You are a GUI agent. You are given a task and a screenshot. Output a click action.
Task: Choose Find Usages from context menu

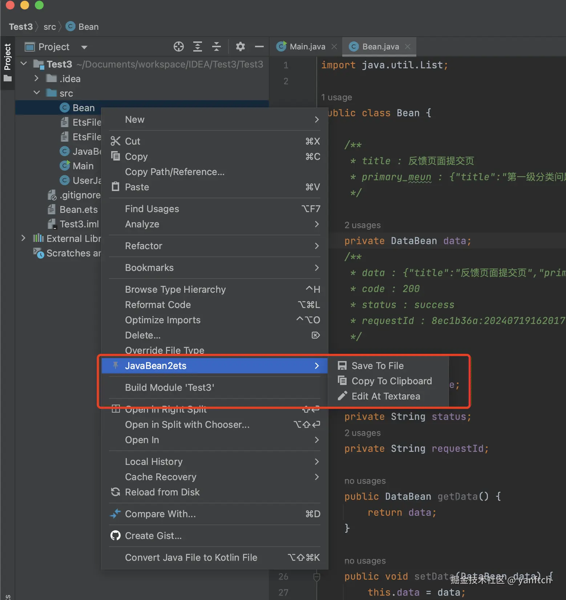[x=215, y=209]
